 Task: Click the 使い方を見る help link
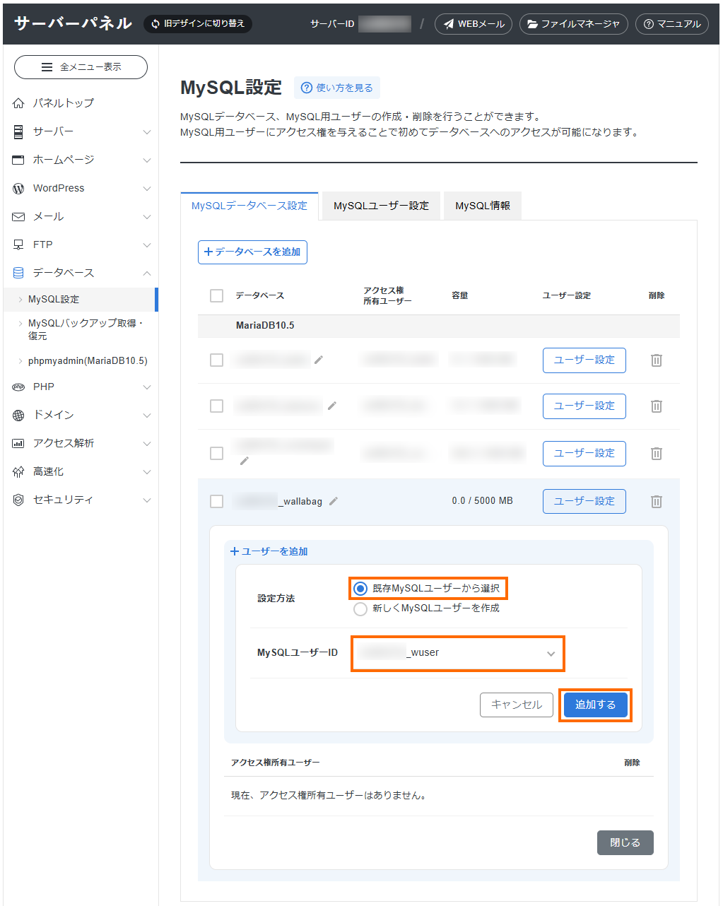click(x=337, y=88)
